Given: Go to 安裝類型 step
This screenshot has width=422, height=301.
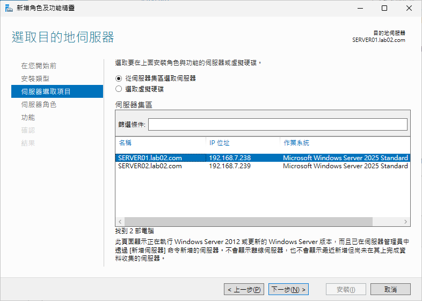Looking at the screenshot, I should click(35, 78).
